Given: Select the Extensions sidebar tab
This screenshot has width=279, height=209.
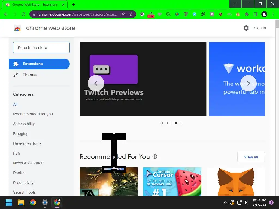Looking at the screenshot, I should click(x=39, y=64).
